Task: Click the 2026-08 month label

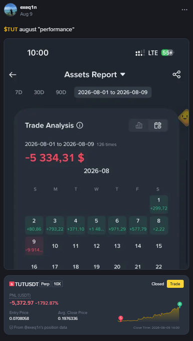Action: pyautogui.click(x=96, y=171)
